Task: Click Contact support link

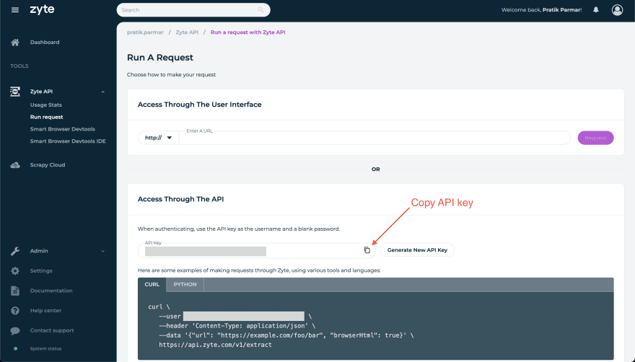Action: click(x=52, y=330)
